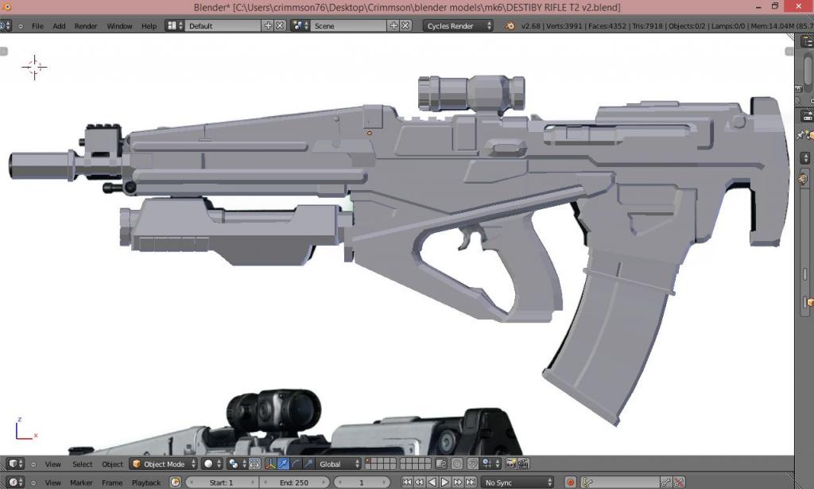Insert keyframe with the key icon
The height and width of the screenshot is (489, 814).
[666, 483]
